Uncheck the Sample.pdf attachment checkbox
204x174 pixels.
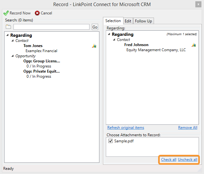[x=110, y=141]
